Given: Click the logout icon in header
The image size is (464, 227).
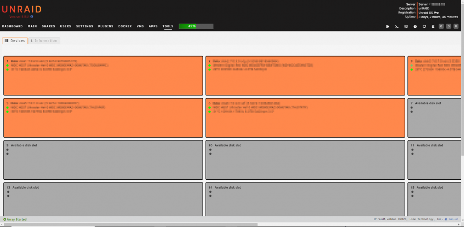Looking at the screenshot, I should (x=387, y=26).
